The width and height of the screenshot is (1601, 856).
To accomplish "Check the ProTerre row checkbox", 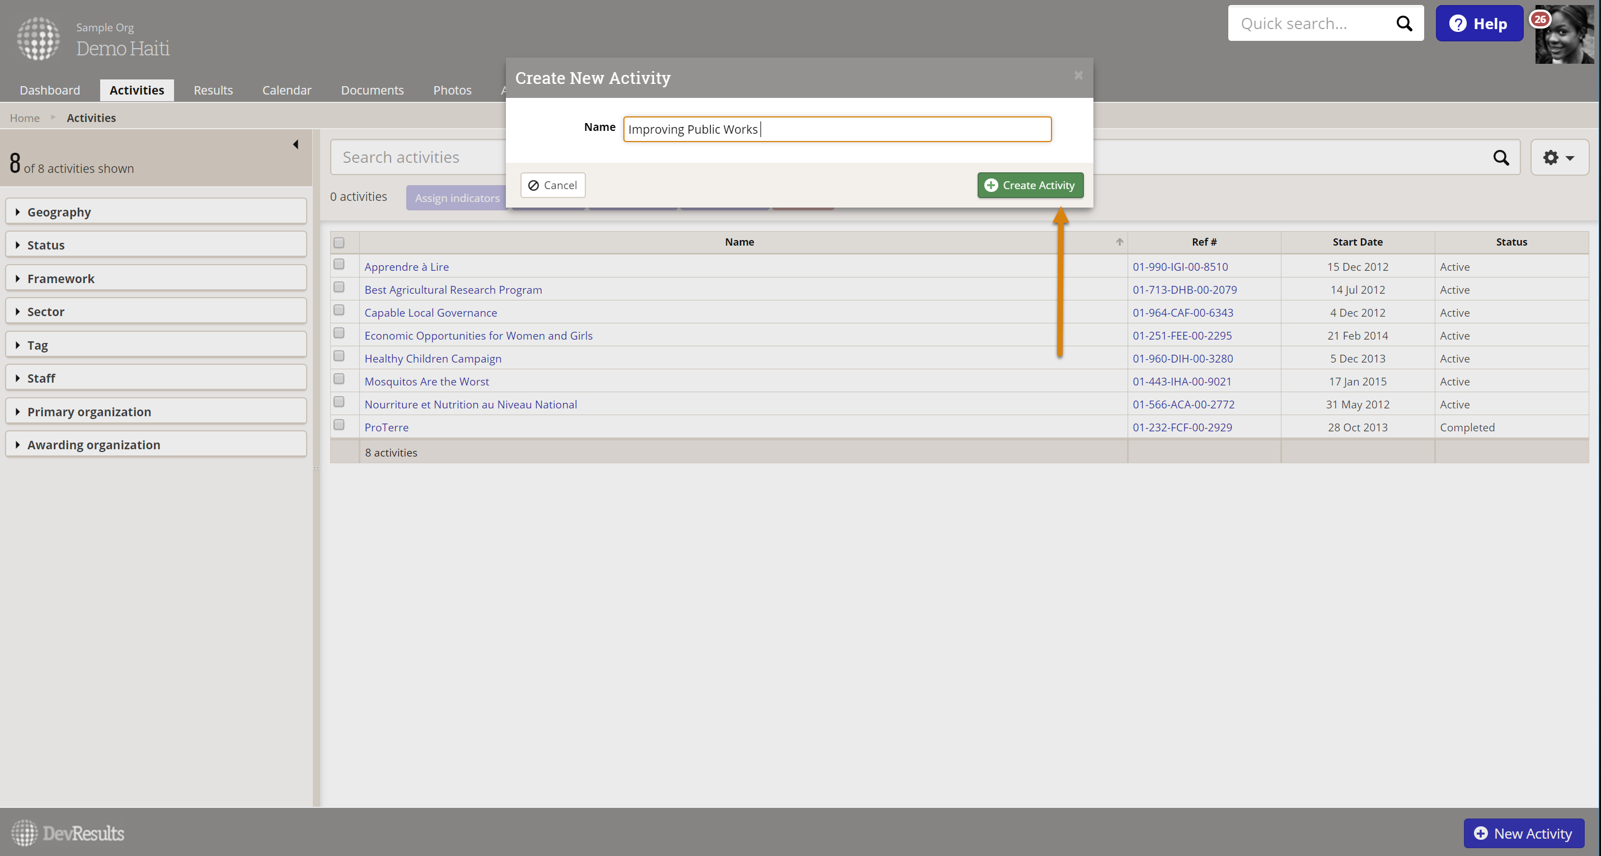I will coord(339,425).
